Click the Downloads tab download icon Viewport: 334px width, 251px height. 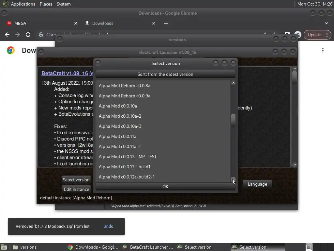(87, 23)
